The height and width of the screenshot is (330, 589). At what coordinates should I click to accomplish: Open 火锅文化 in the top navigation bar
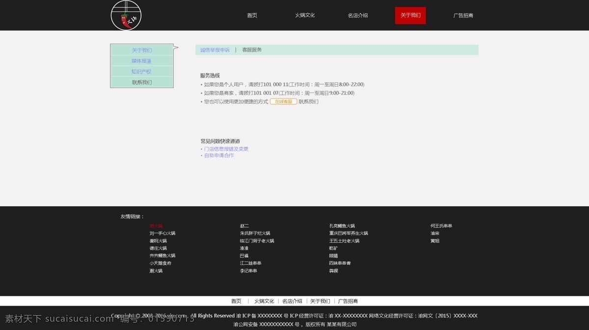tap(305, 15)
